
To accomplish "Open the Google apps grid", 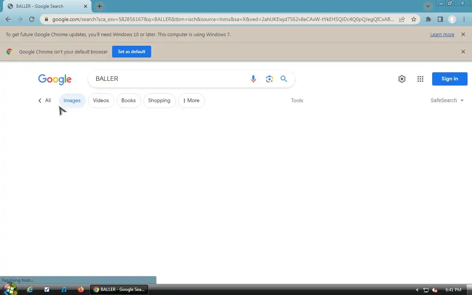I will click(x=420, y=79).
